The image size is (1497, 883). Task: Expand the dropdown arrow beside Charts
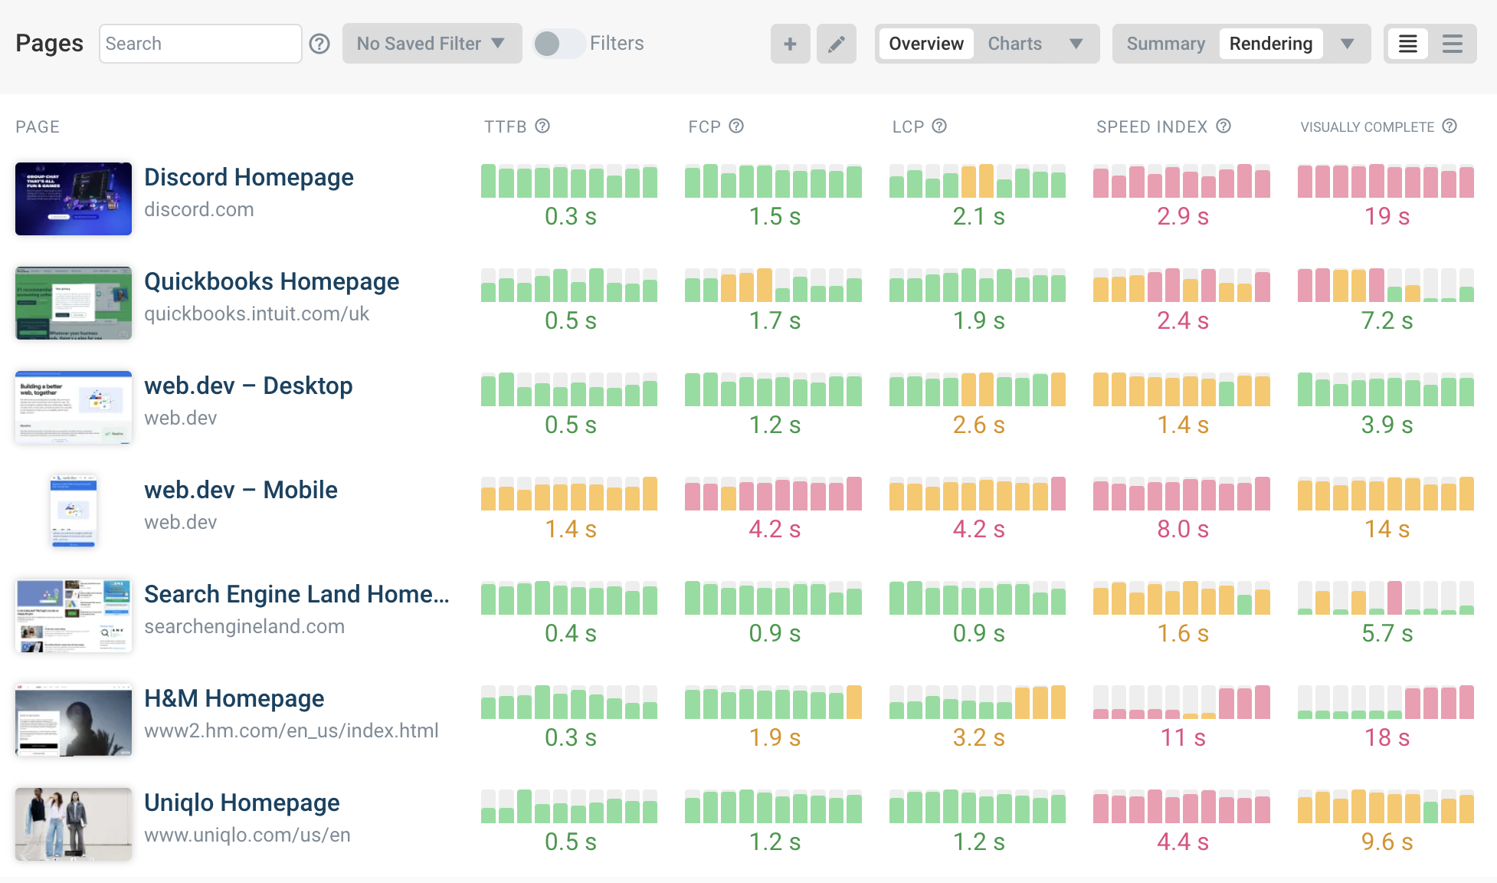1076,44
